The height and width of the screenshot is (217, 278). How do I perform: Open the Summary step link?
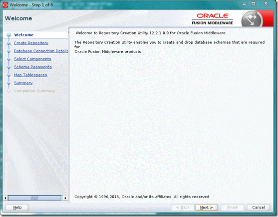pos(23,83)
